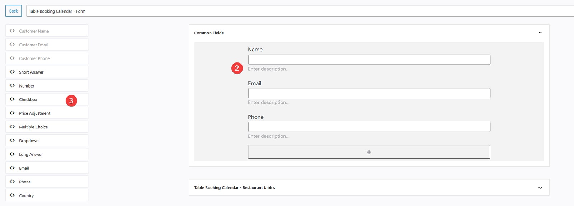Click the plus button to add field

point(369,152)
